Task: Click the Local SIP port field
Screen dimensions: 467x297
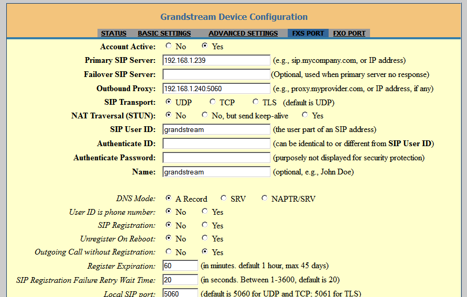Action: [x=180, y=293]
